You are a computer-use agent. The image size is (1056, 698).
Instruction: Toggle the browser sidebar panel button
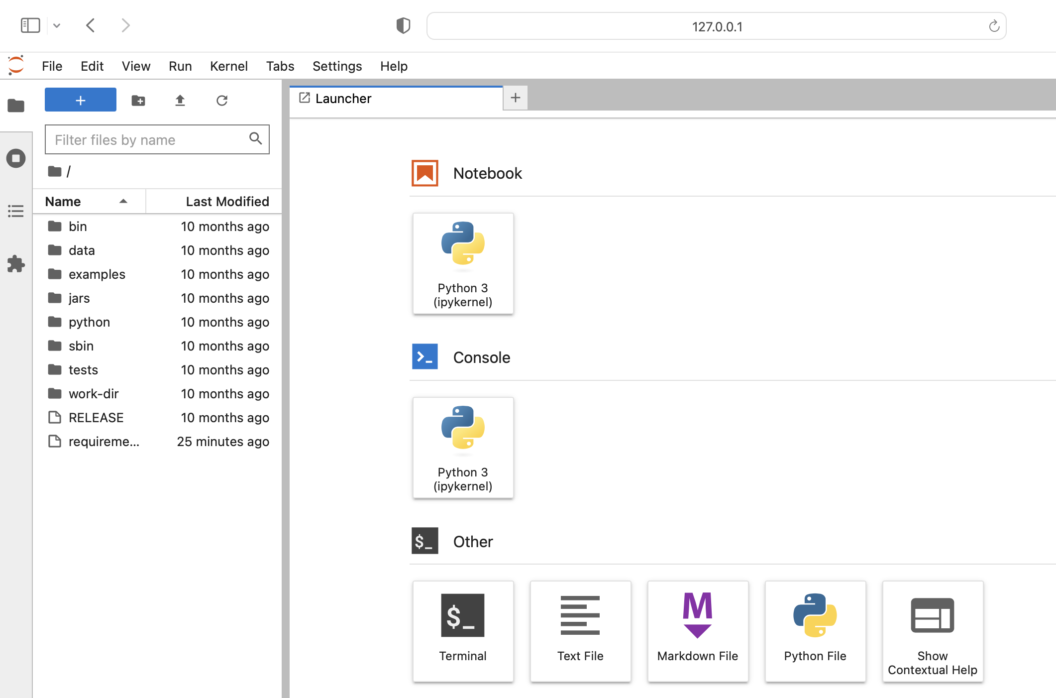pyautogui.click(x=30, y=25)
